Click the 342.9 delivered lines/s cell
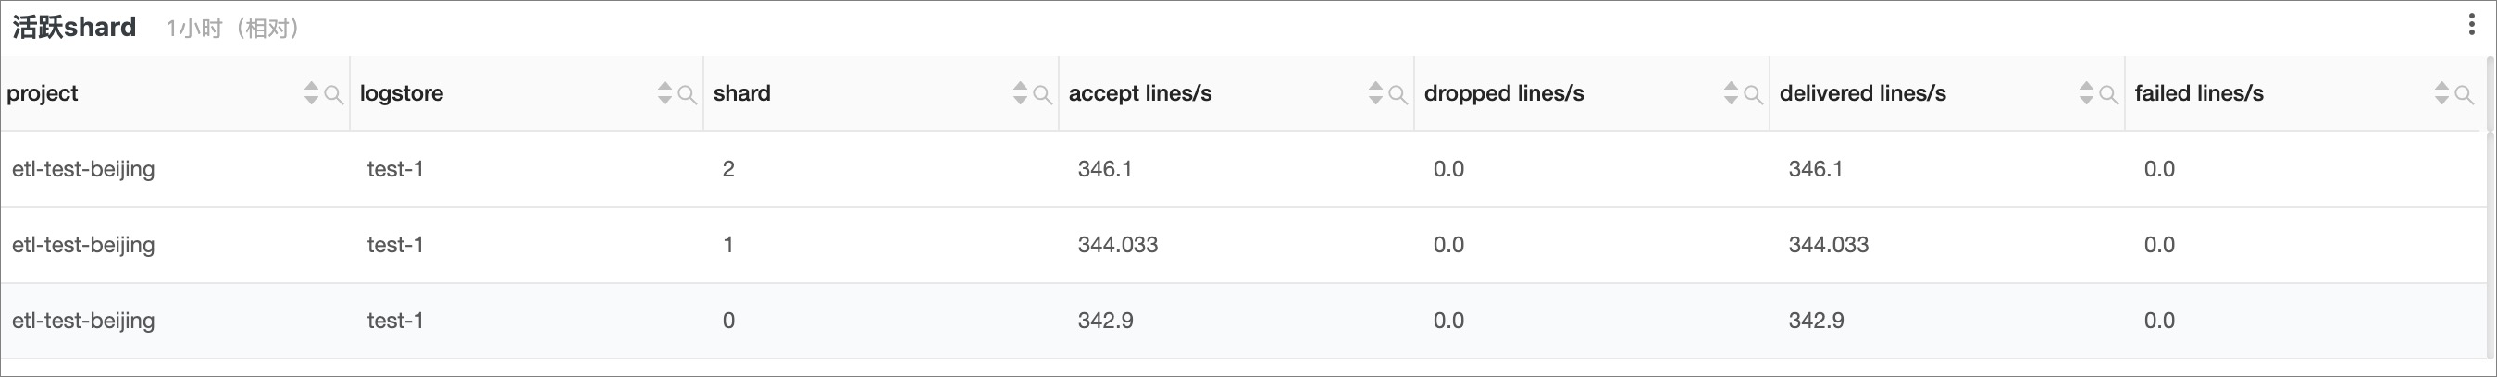The image size is (2497, 377). (1816, 321)
